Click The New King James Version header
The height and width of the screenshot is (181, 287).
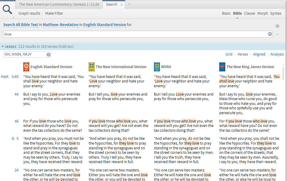250,67
